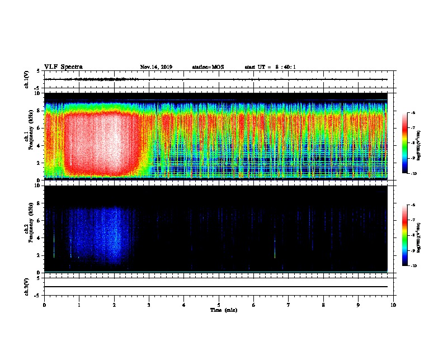The width and height of the screenshot is (443, 342).
Task: Click the time axis tick label "0"
Action: [x=44, y=305]
